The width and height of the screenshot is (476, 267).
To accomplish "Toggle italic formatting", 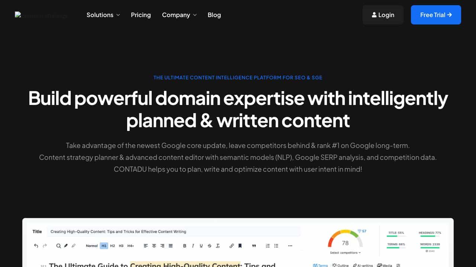I will pos(193,245).
